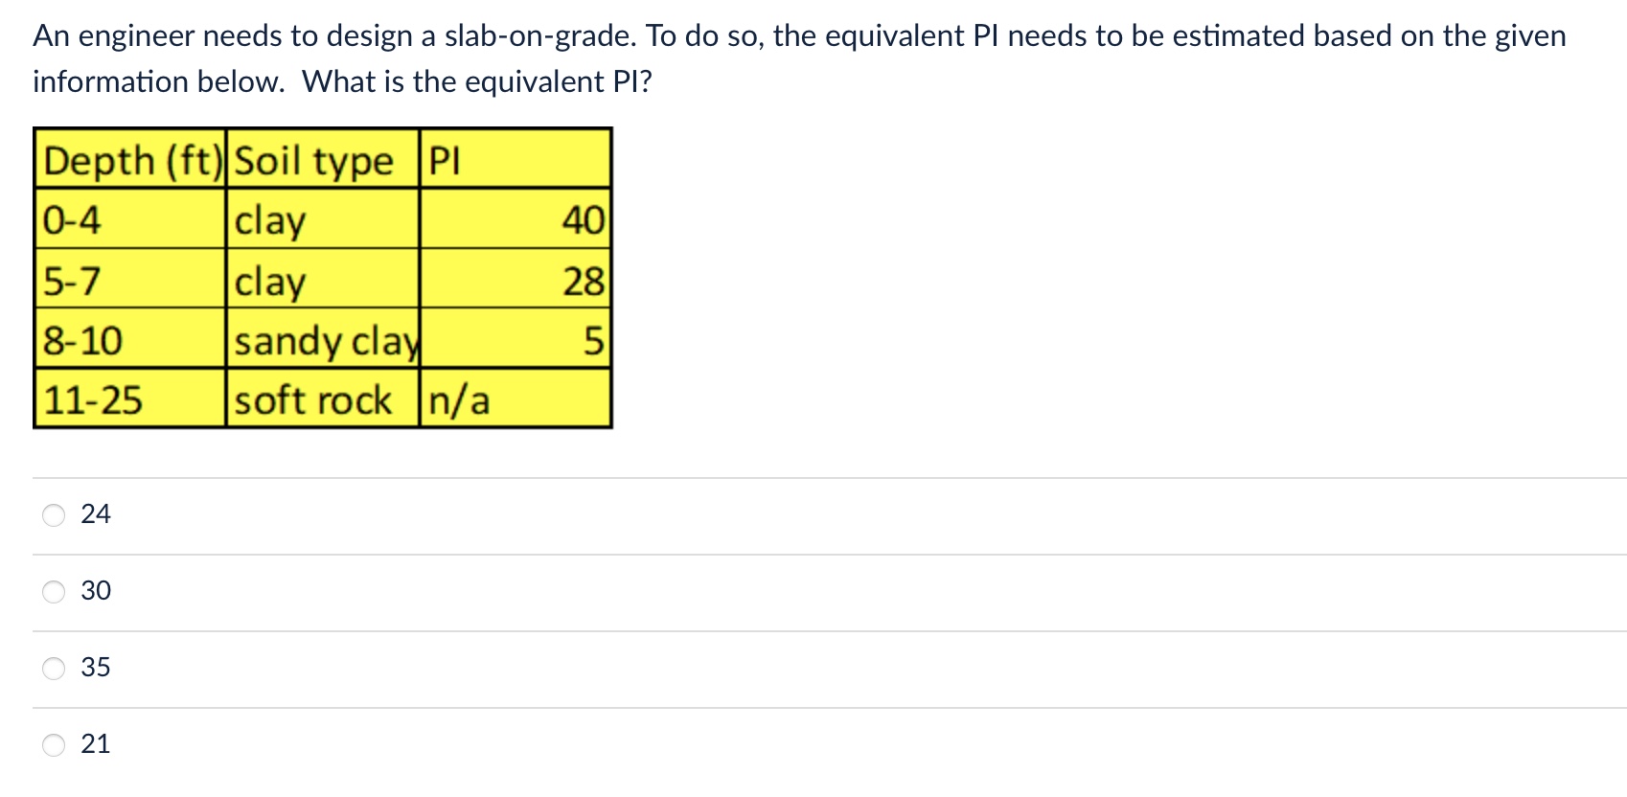The image size is (1627, 797).
Task: Select the radio button for answer 35
Action: coord(53,668)
